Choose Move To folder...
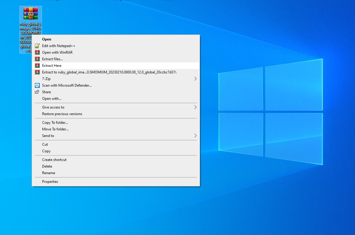The image size is (355, 235). coord(116,129)
